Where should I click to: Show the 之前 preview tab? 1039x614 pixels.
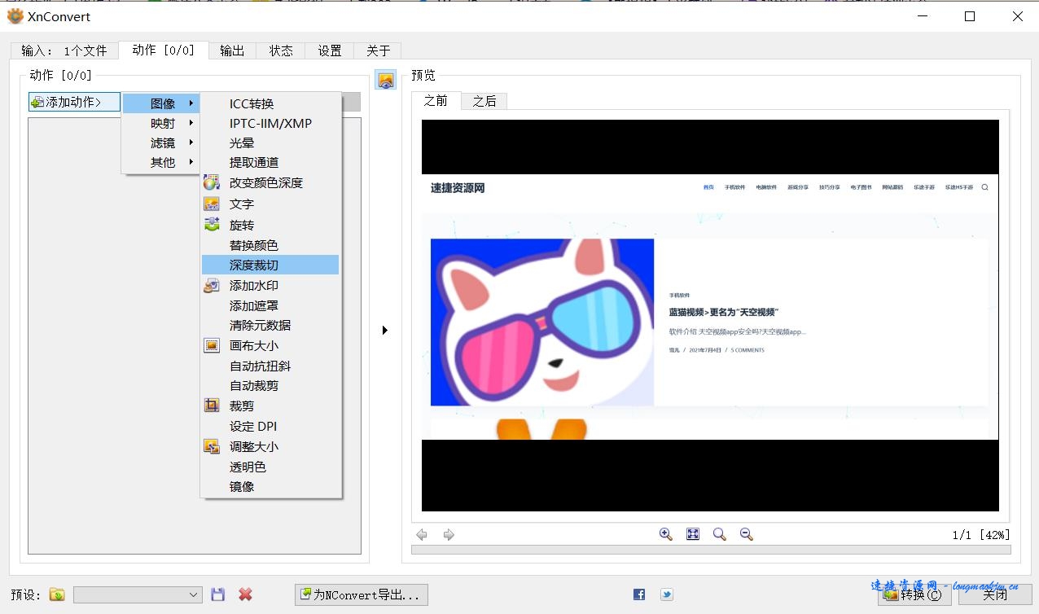pos(436,100)
